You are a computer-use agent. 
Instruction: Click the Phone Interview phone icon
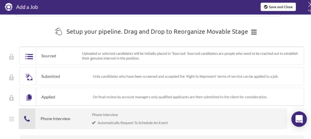pos(27,119)
